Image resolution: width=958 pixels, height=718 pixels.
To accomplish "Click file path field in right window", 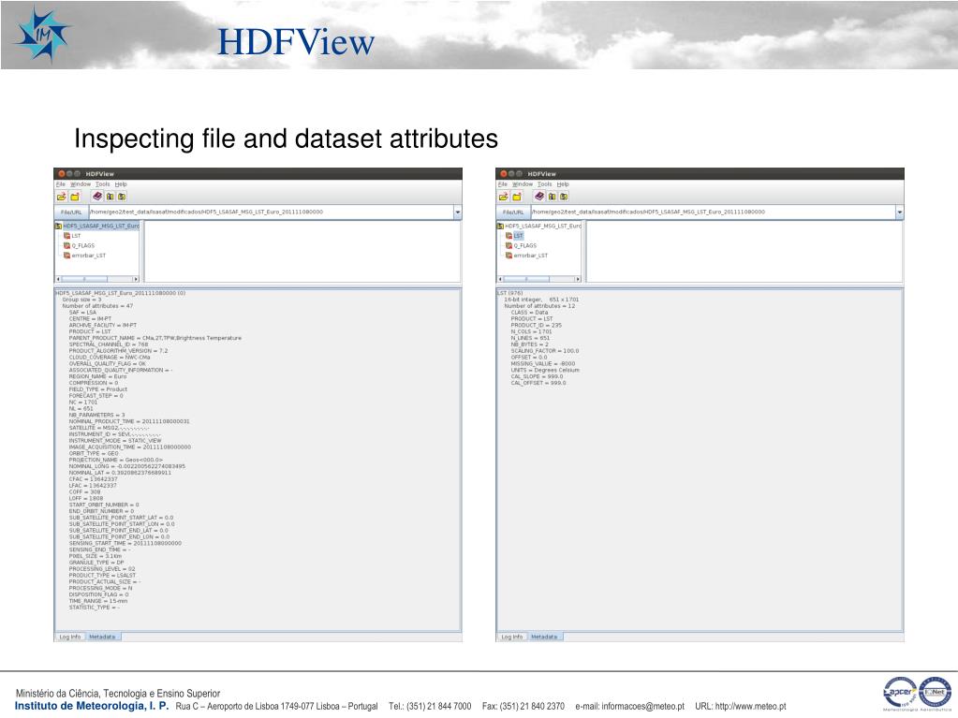I will (714, 212).
